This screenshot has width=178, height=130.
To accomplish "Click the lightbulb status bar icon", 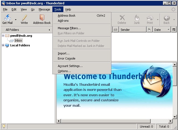I will [x=4, y=126].
